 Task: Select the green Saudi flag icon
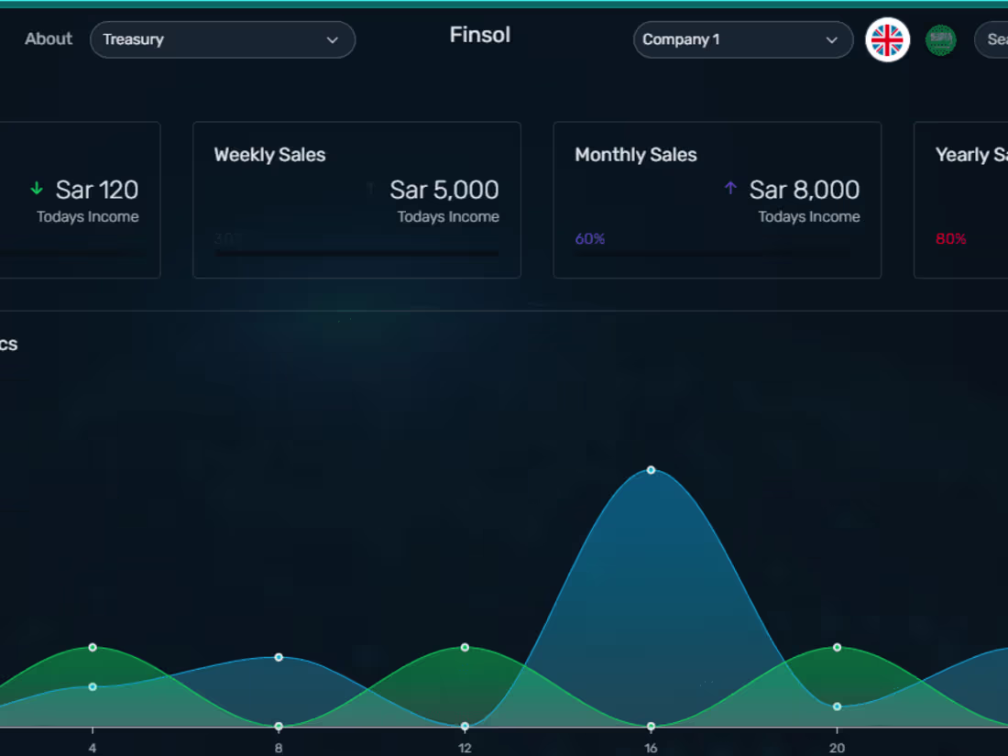coord(940,39)
